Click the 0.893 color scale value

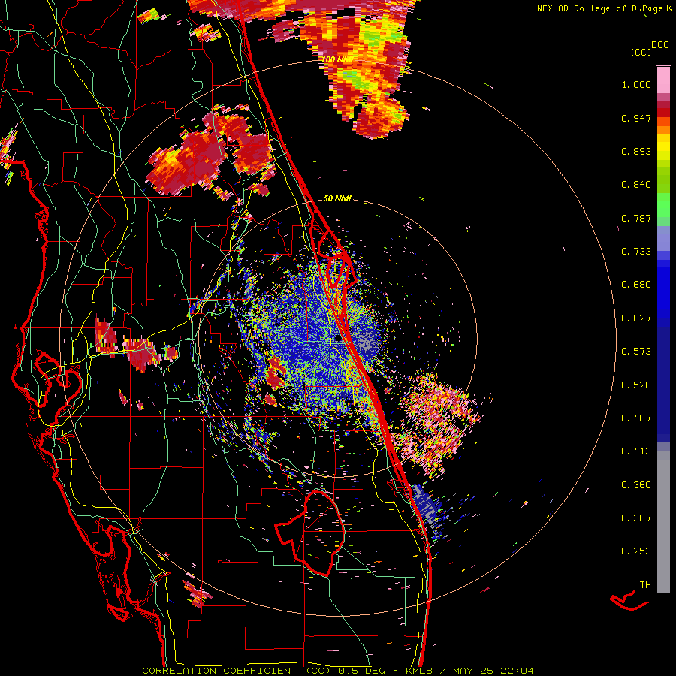636,151
